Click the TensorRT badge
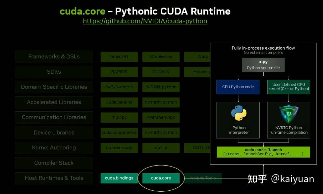 119,57
